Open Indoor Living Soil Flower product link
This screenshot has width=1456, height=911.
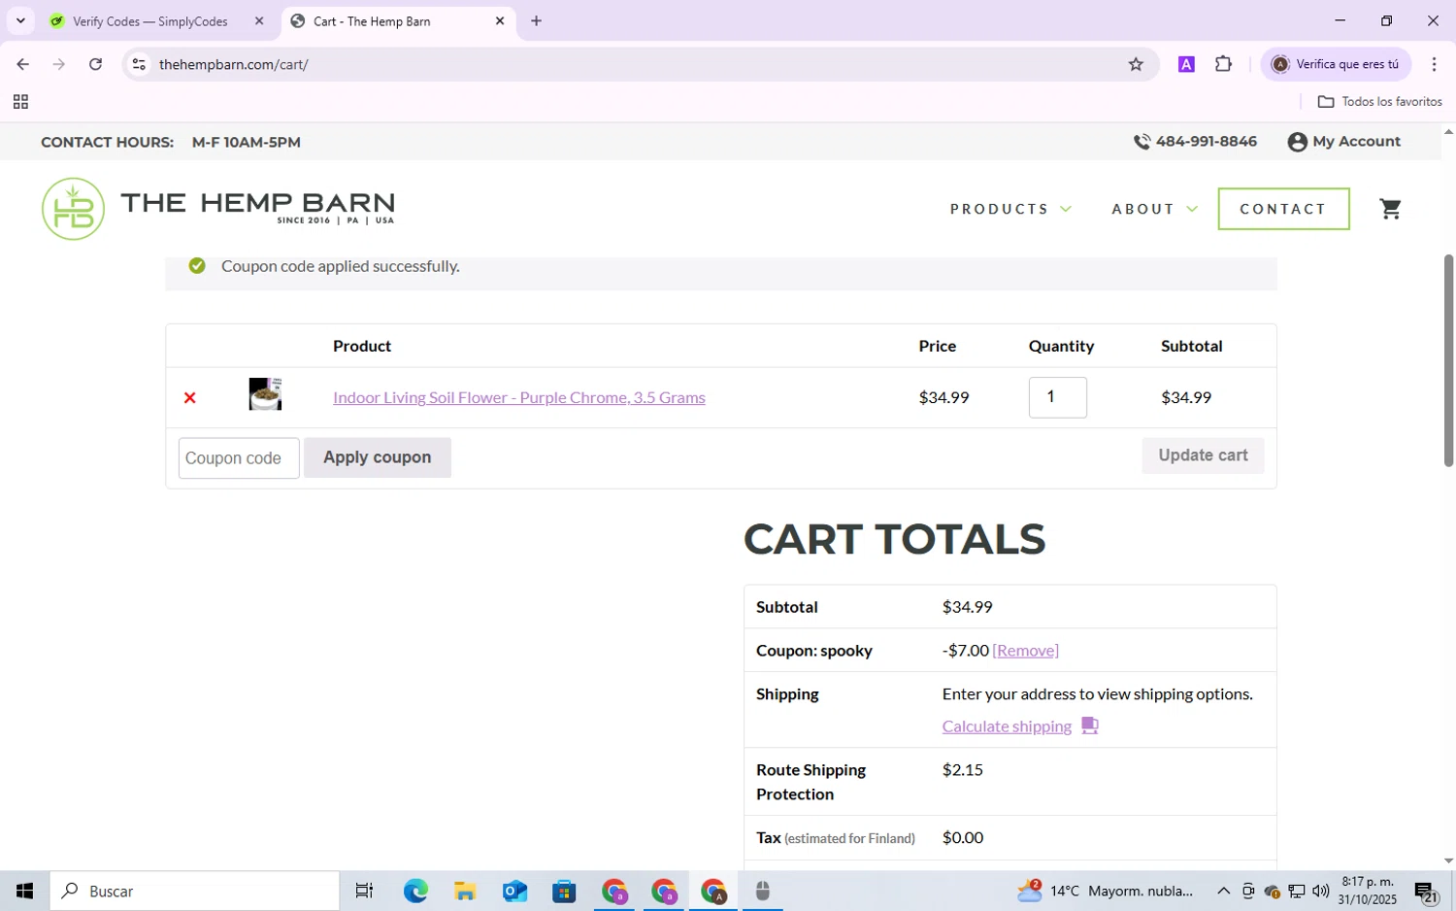[x=518, y=397]
